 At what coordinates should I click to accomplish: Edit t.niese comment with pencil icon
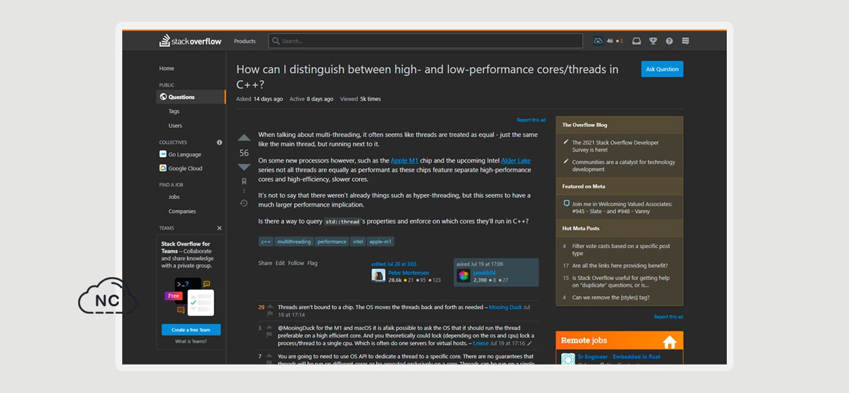[x=530, y=344]
